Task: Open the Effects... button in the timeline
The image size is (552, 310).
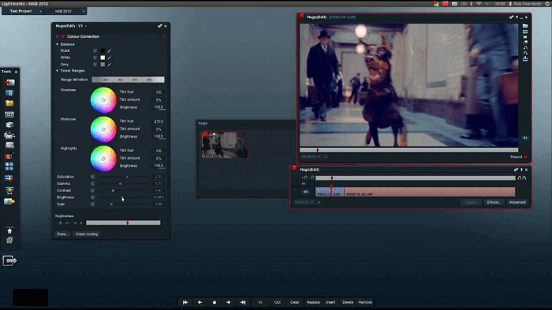Action: pos(494,202)
